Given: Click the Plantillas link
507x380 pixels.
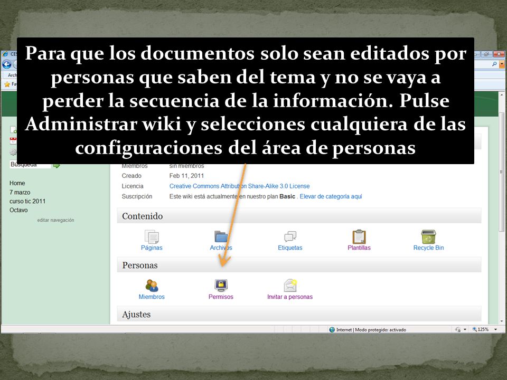Looking at the screenshot, I should [359, 248].
